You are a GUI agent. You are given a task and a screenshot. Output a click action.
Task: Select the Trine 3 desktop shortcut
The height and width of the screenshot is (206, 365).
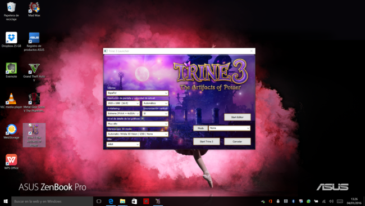coord(34,135)
